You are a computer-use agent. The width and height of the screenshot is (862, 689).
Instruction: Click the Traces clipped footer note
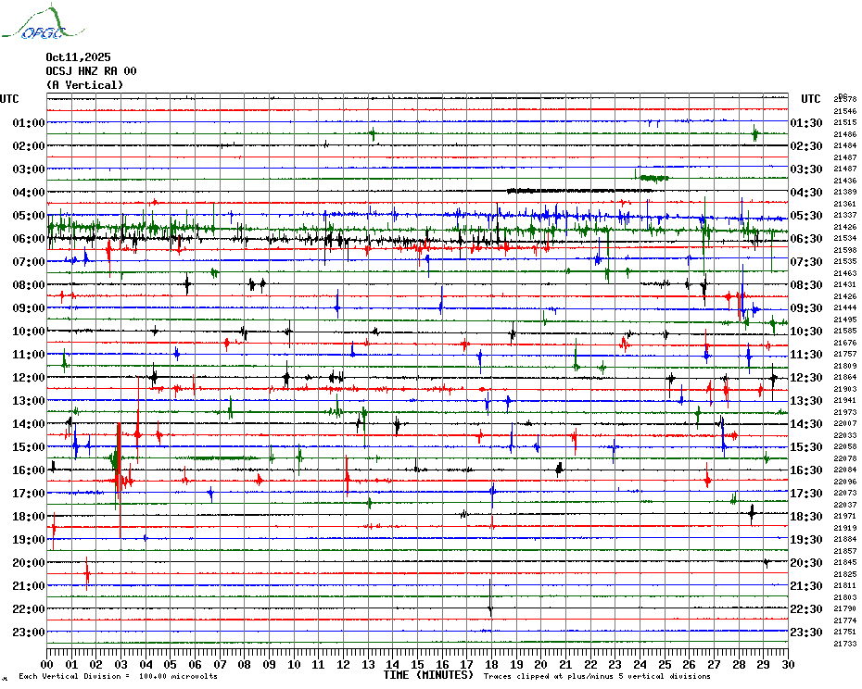coord(597,676)
